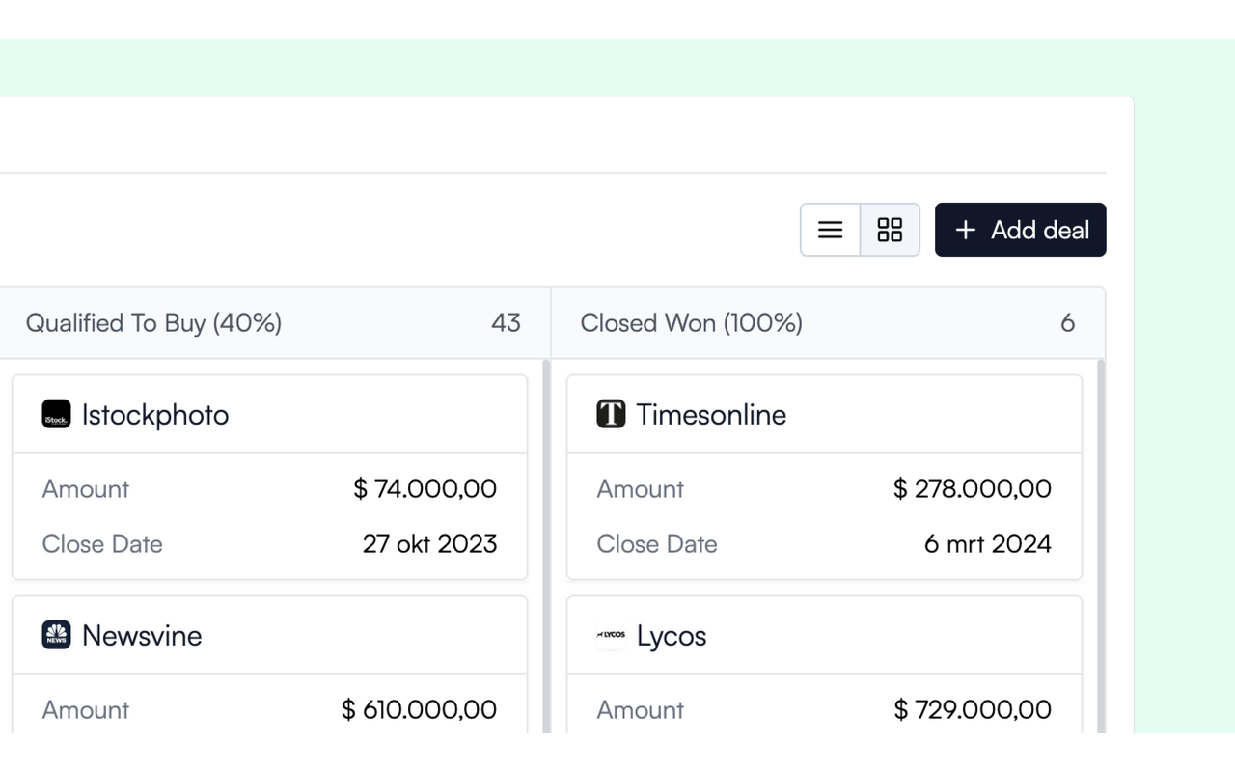Open the Lycos deal
The width and height of the screenshot is (1235, 772).
point(672,637)
